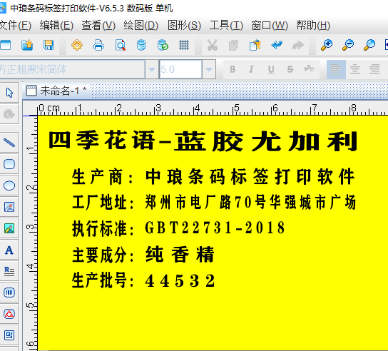The height and width of the screenshot is (351, 388).
Task: Click the paste clipboard icon
Action: [255, 45]
